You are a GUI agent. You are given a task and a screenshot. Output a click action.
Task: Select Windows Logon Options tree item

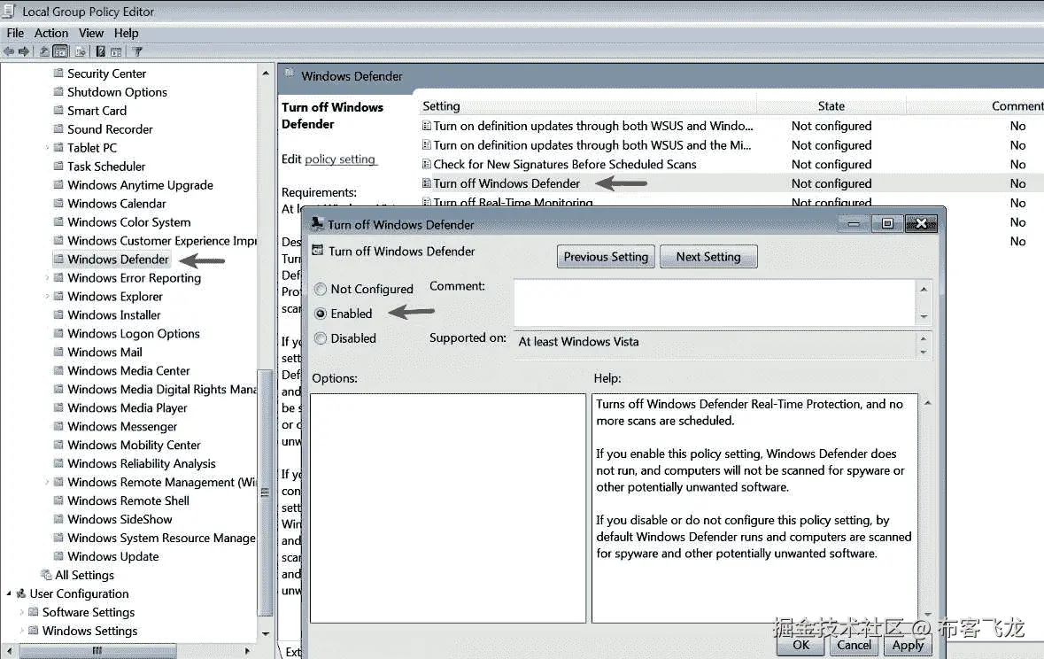(x=133, y=333)
